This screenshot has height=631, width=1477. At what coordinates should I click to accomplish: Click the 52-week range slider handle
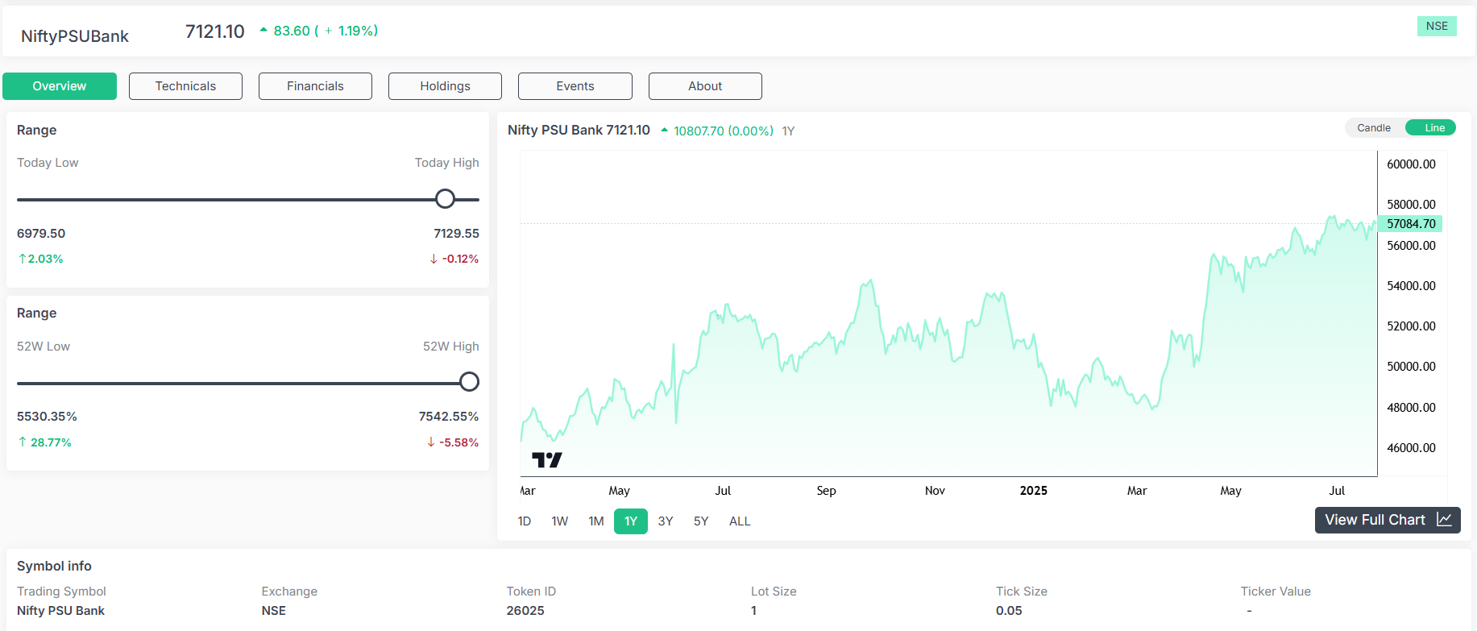[469, 382]
